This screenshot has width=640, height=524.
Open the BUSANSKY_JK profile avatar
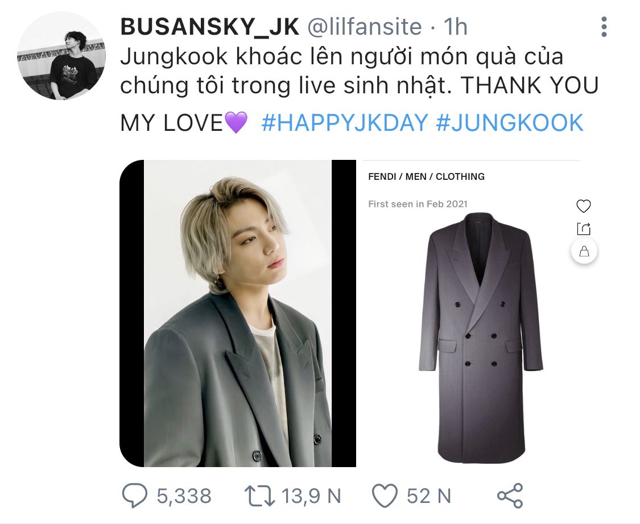click(x=61, y=55)
